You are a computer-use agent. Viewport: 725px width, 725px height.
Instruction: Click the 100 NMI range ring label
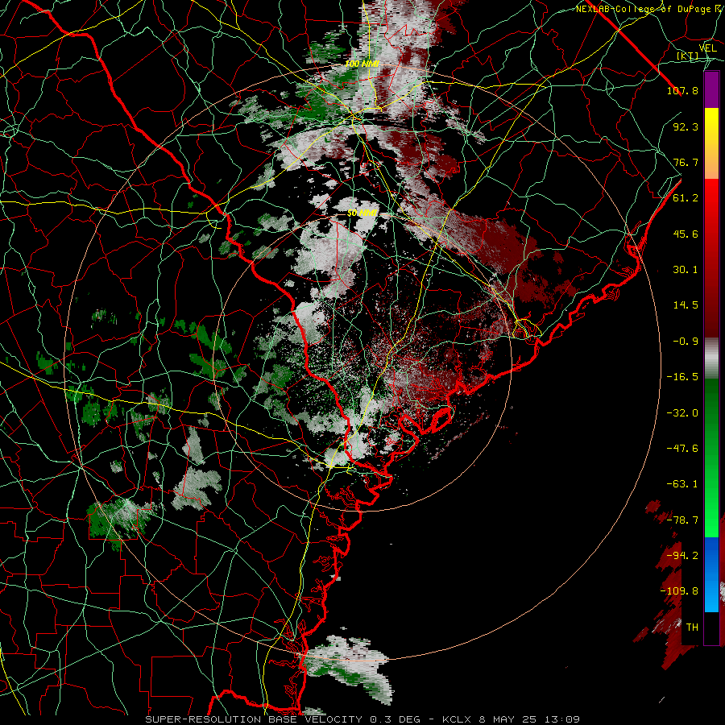pos(362,64)
